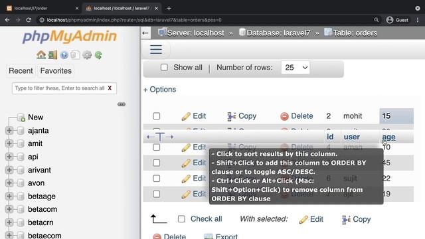Screen dimensions: 425x239
Task: Expand the arivant database node
Action: coord(9,170)
